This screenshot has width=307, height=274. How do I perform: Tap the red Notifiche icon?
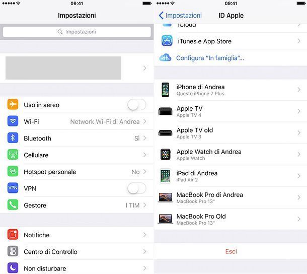13,234
